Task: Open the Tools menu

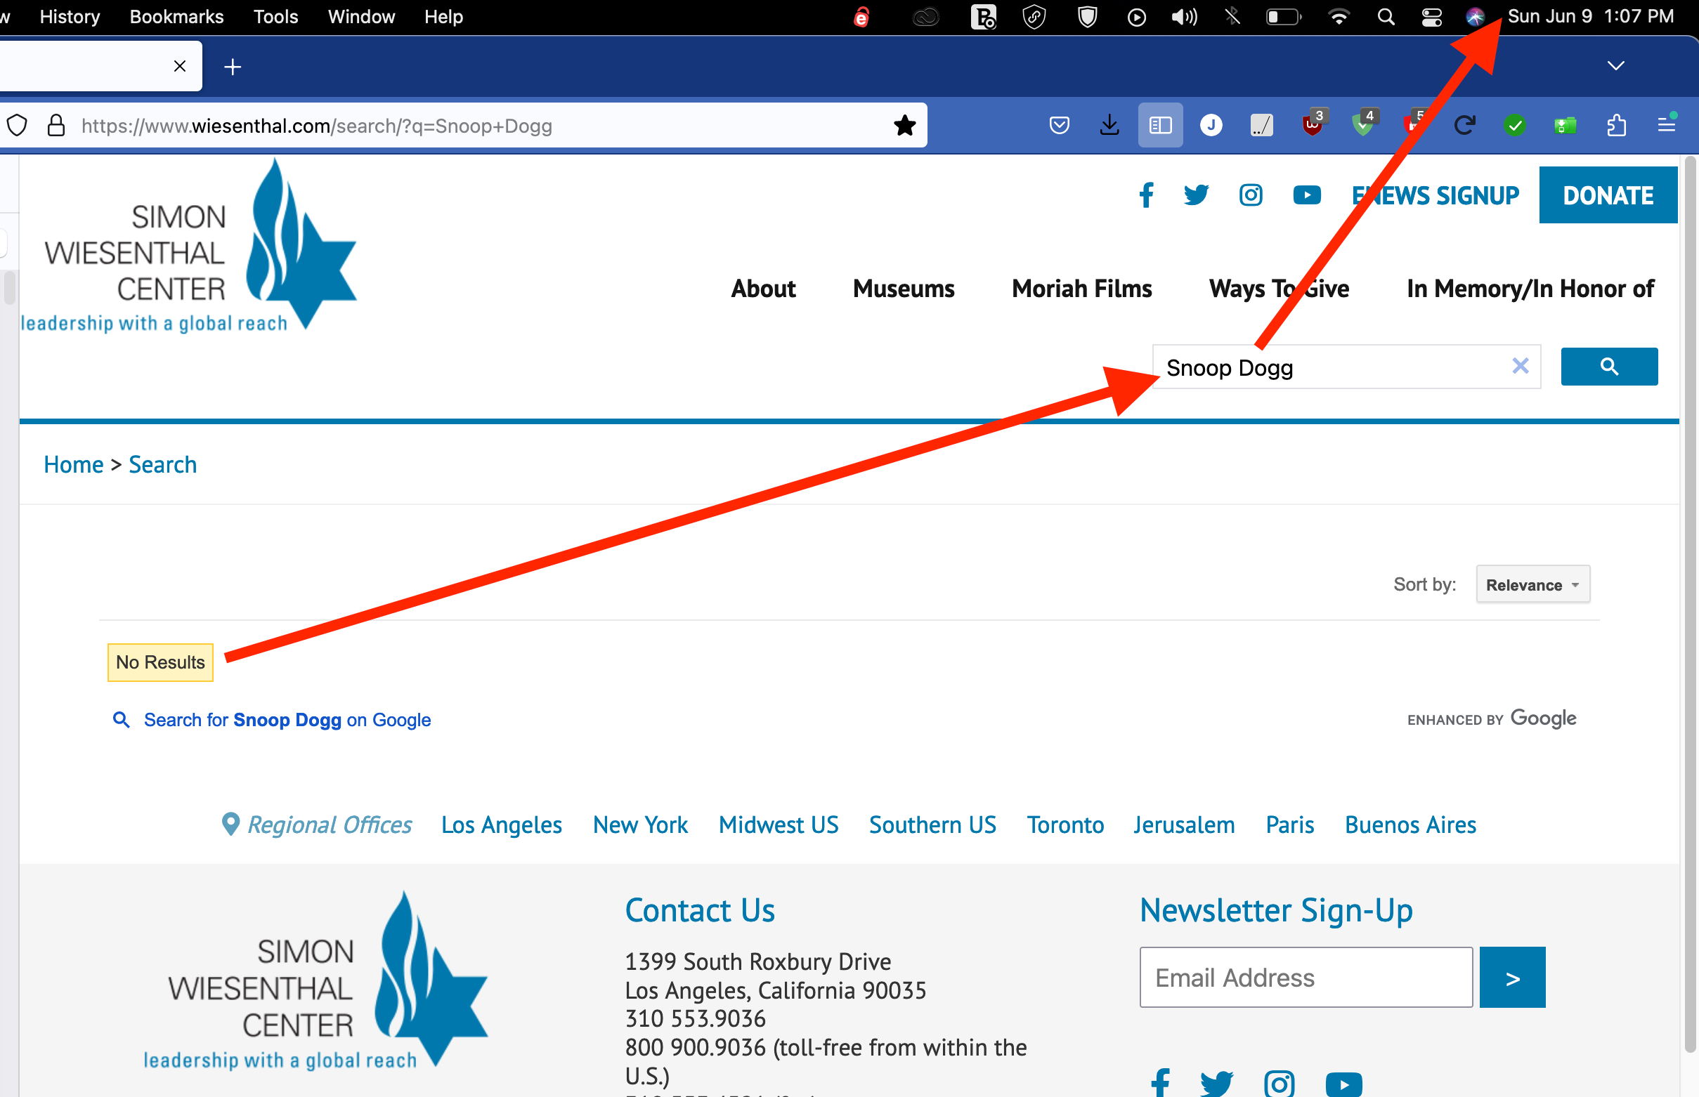Action: (x=275, y=16)
